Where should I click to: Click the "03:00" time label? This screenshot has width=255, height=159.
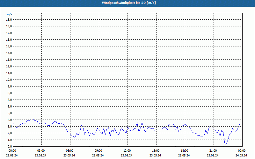(x=41, y=151)
